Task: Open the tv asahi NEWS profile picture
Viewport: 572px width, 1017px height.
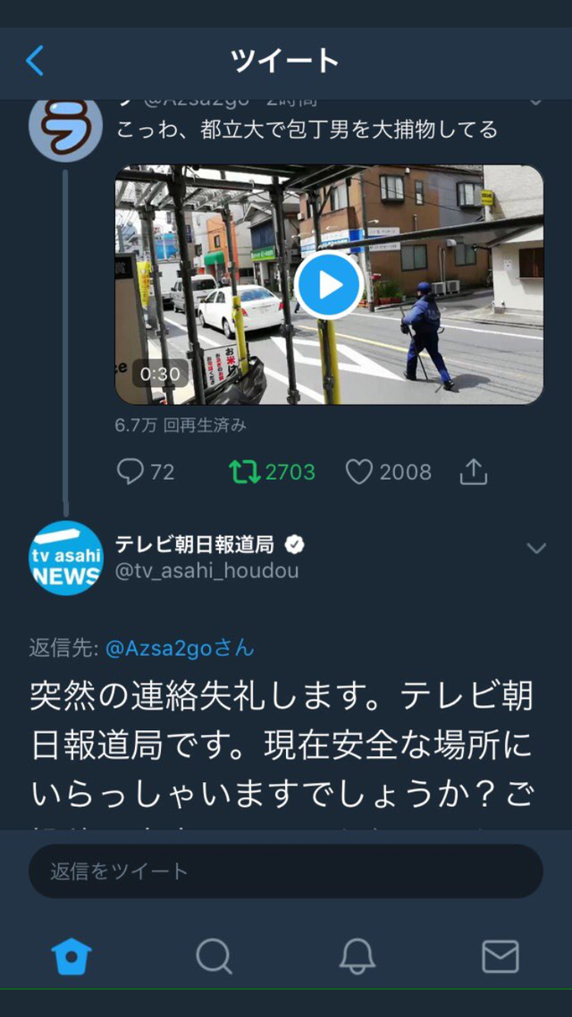Action: click(65, 558)
